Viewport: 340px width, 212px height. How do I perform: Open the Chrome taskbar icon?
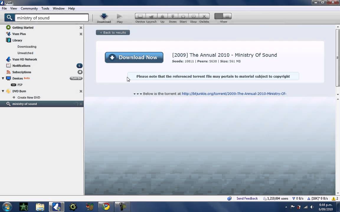click(106, 207)
